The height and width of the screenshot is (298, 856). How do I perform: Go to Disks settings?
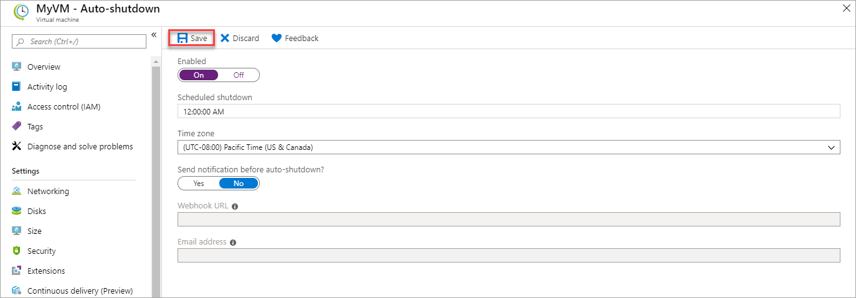pyautogui.click(x=37, y=211)
